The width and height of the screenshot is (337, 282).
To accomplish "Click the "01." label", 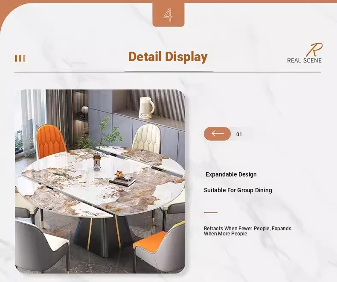I will (240, 135).
